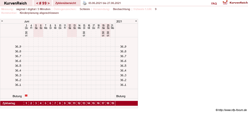Select date column 14. Mo
The width and height of the screenshot is (248, 113).
(x=79, y=27)
